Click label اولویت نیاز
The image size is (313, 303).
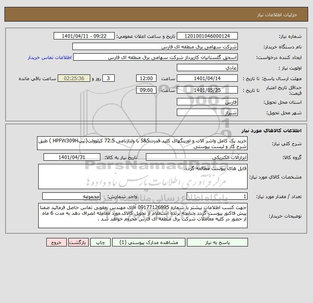[290, 68]
